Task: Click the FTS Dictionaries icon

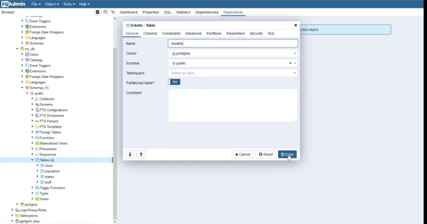Action: [37, 116]
